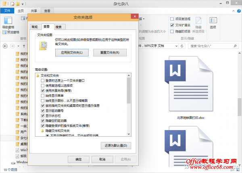Go up one folder level arrow
This screenshot has height=173, width=242.
(24, 46)
